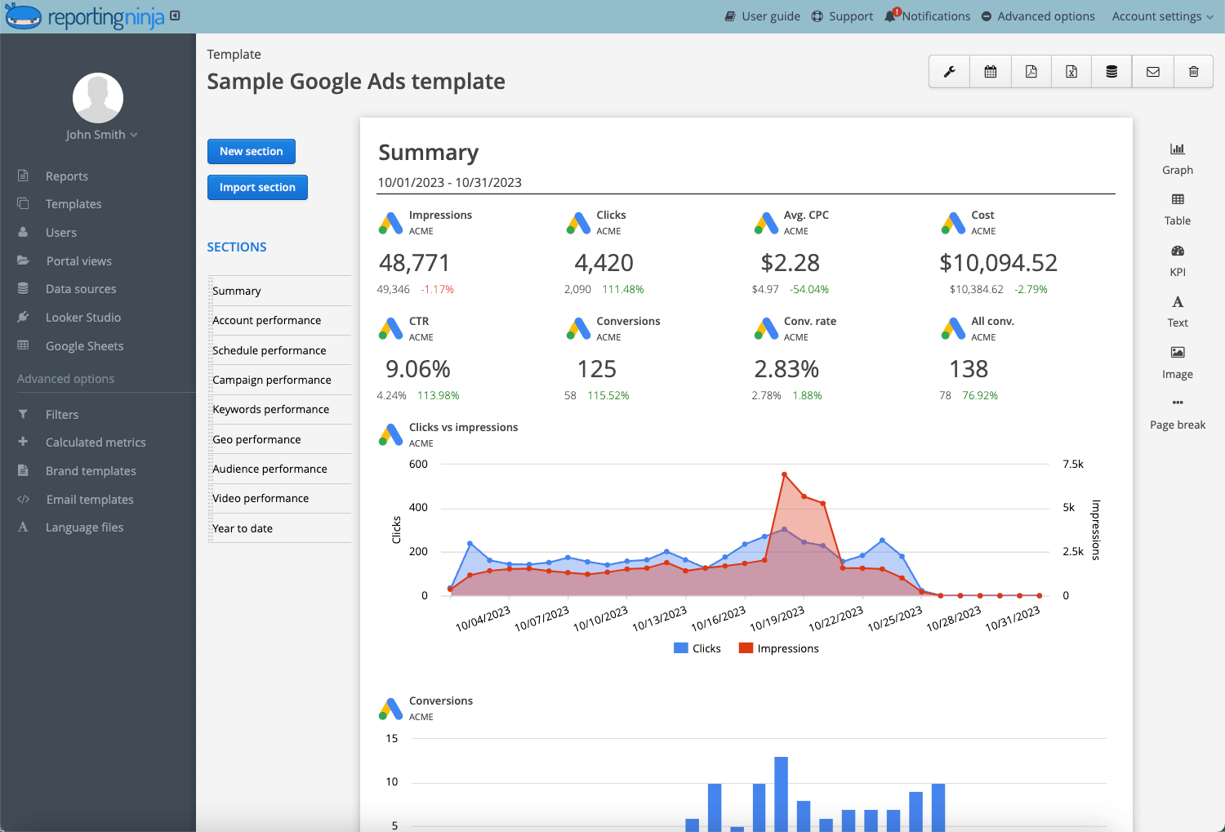Insert a KPI widget
Viewport: 1225px width, 832px height.
tap(1177, 260)
